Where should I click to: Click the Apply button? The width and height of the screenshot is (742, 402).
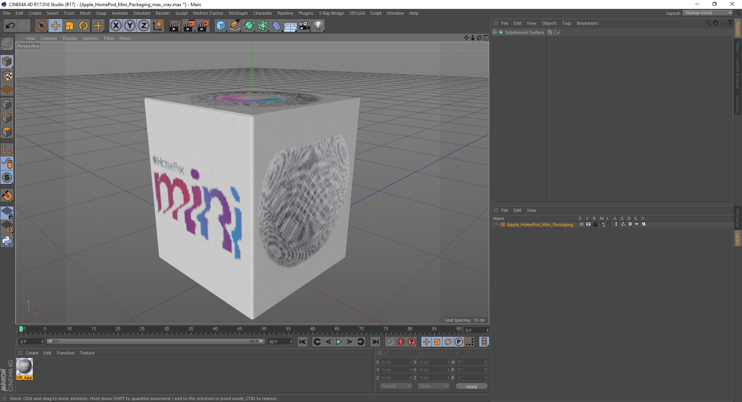[471, 387]
